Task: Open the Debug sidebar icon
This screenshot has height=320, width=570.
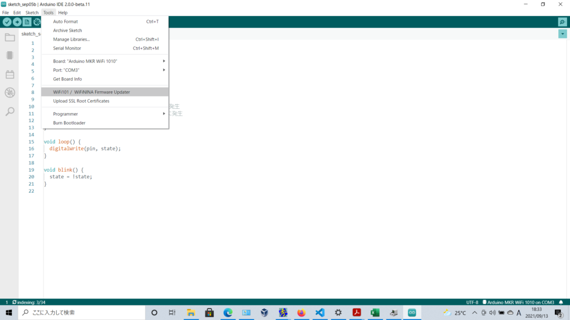Action: point(10,93)
